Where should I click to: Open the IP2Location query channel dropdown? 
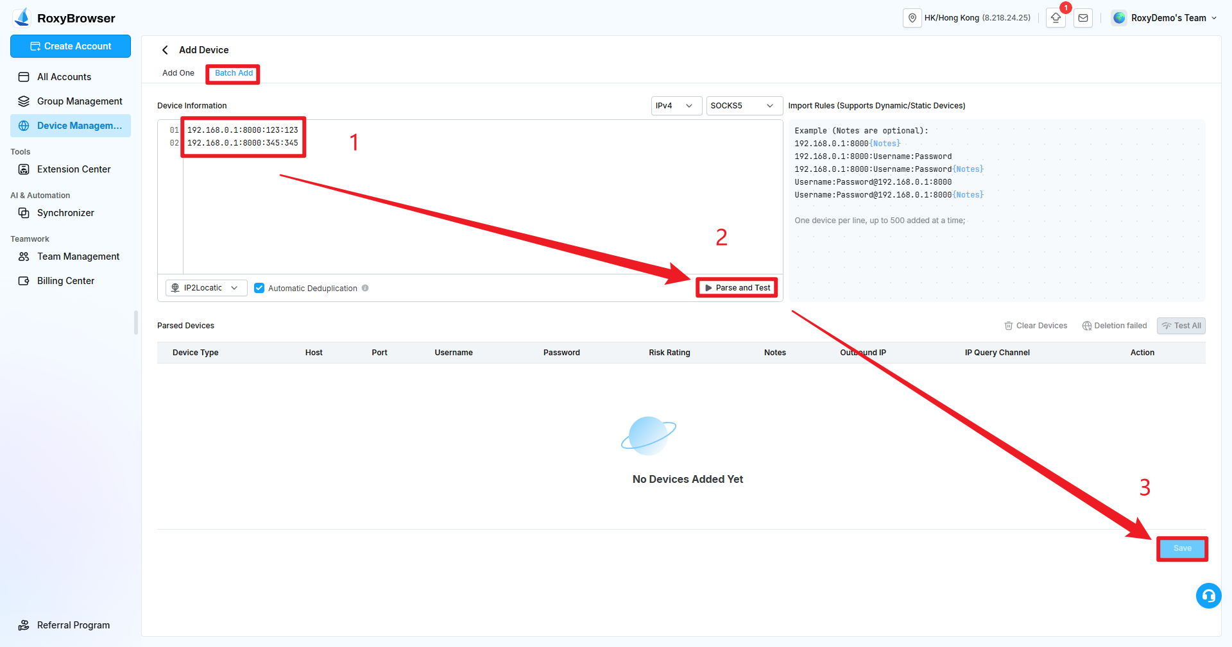[206, 288]
